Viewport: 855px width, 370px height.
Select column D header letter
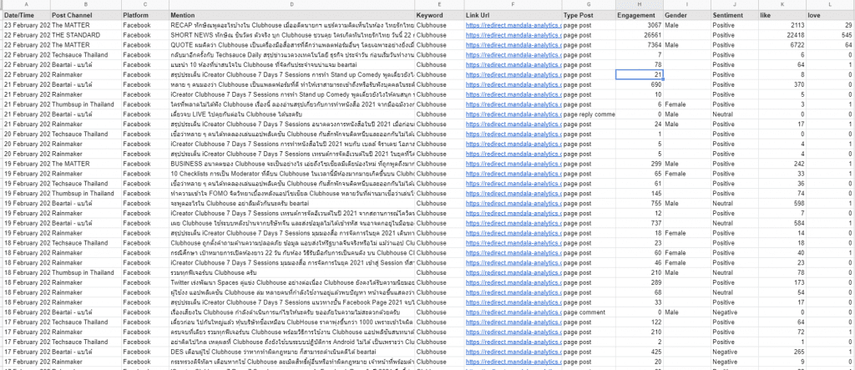[x=291, y=5]
